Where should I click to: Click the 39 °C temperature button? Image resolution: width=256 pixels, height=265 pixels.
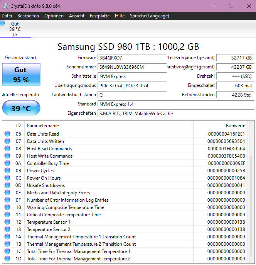21,108
